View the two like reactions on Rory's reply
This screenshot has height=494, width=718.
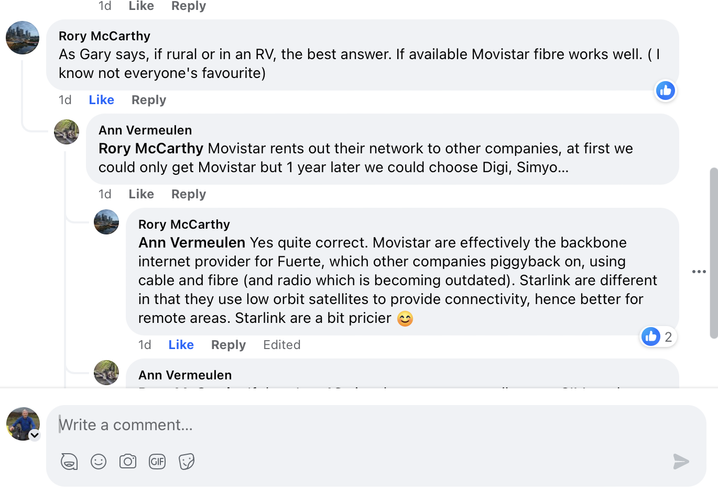(x=658, y=336)
